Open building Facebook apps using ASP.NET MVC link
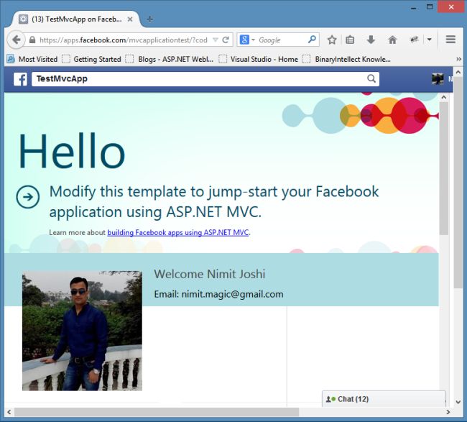 pyautogui.click(x=177, y=232)
